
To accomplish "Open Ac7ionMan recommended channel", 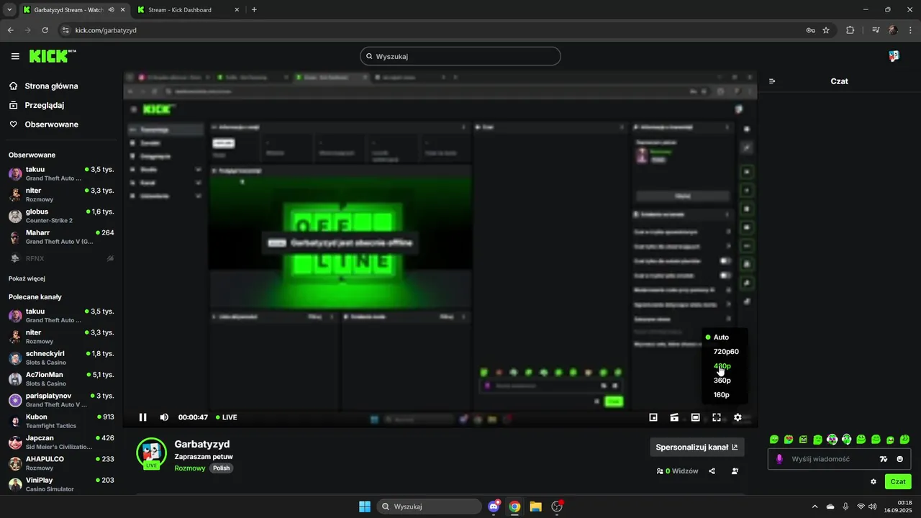I will (61, 379).
